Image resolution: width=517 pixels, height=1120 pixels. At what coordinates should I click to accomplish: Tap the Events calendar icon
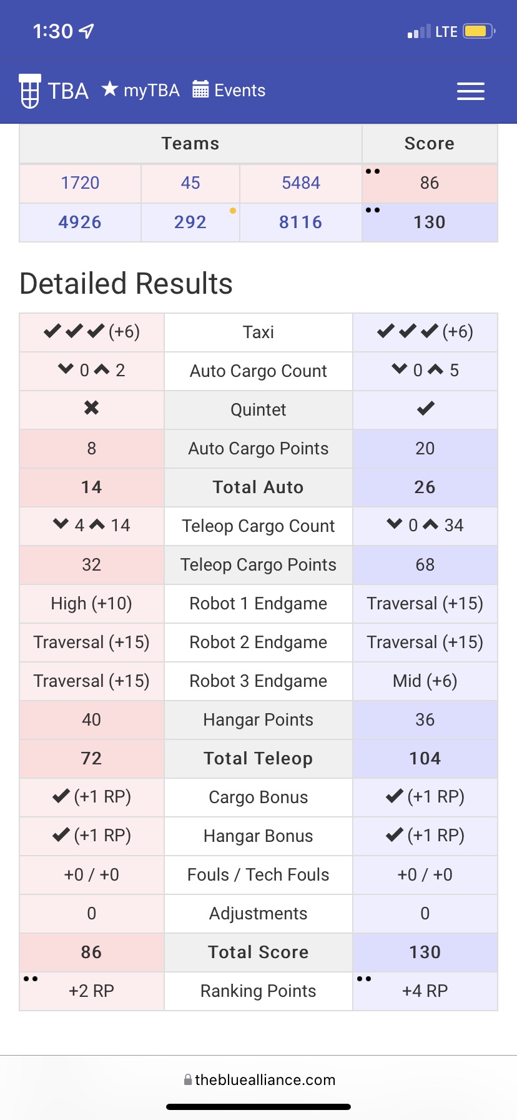(x=200, y=89)
